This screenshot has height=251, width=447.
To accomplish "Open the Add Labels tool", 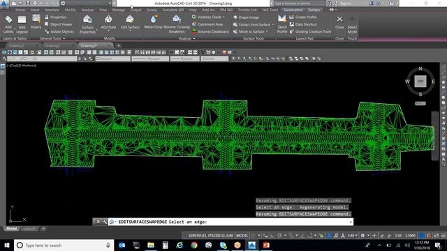I will [x=8, y=24].
